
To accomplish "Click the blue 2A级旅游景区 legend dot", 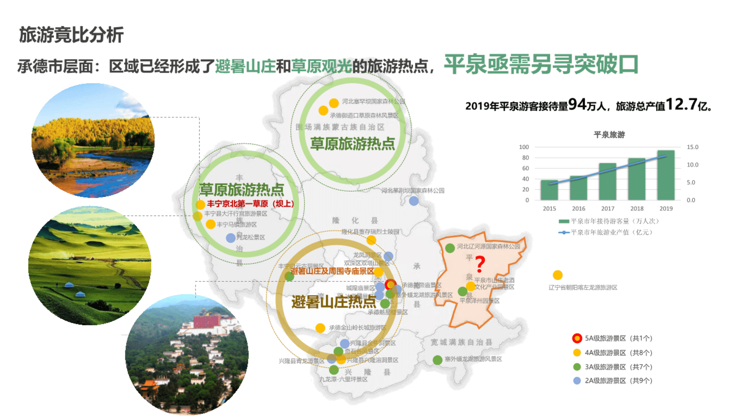I will point(577,381).
